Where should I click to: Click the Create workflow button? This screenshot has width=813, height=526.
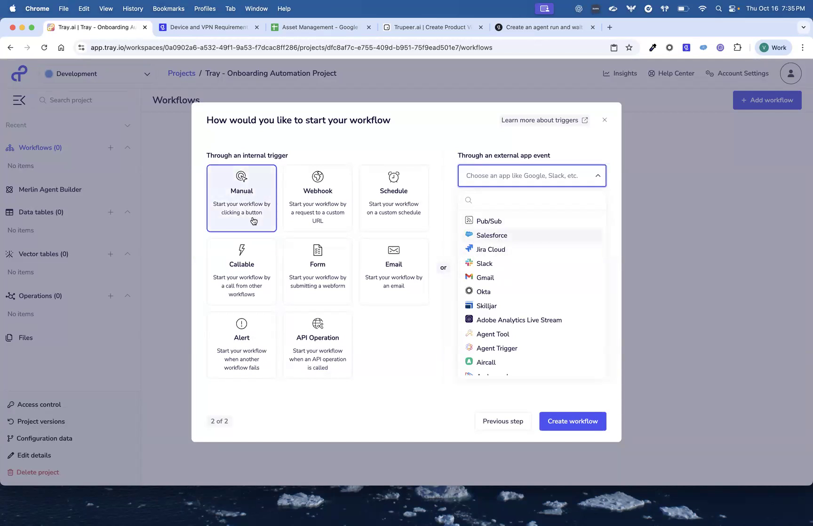[x=573, y=421]
